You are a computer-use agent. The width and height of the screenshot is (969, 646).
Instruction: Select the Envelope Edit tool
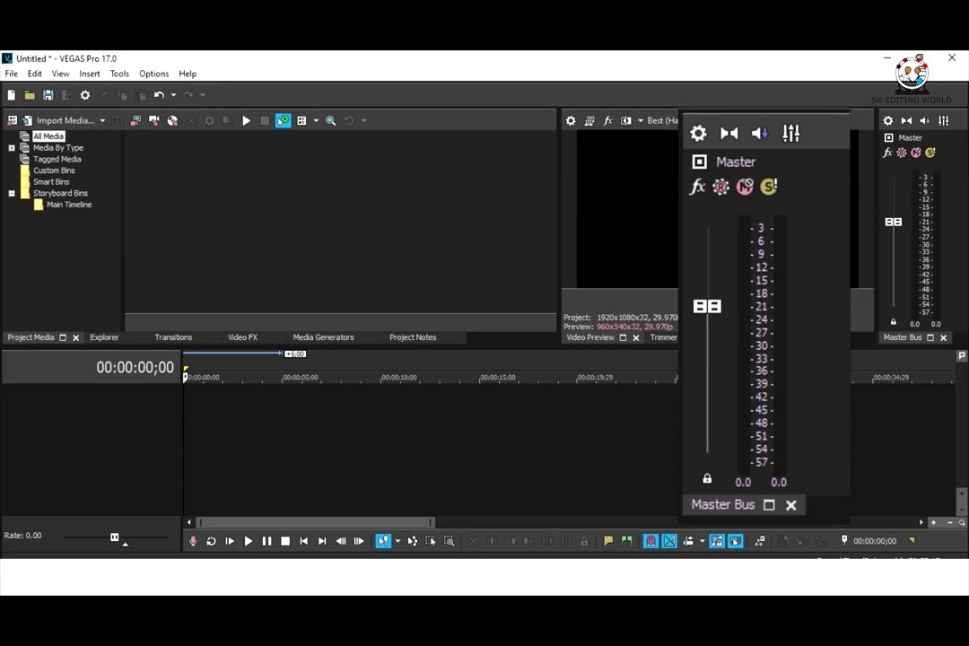point(412,541)
